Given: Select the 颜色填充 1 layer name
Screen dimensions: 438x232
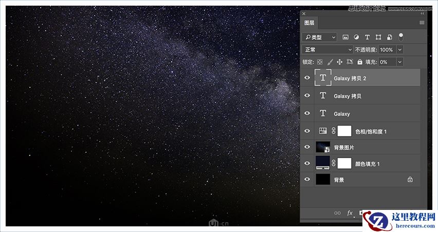Looking at the screenshot, I should 368,164.
